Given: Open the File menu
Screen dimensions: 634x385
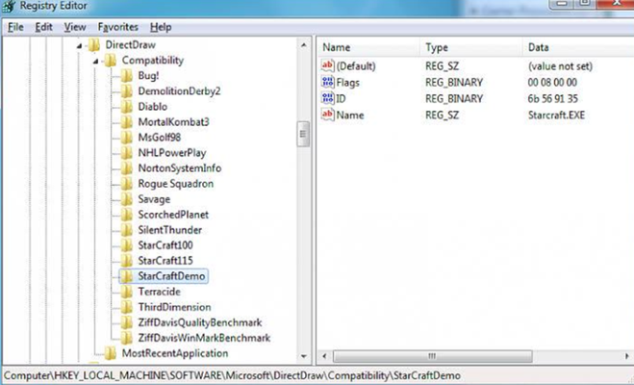Looking at the screenshot, I should [x=15, y=27].
